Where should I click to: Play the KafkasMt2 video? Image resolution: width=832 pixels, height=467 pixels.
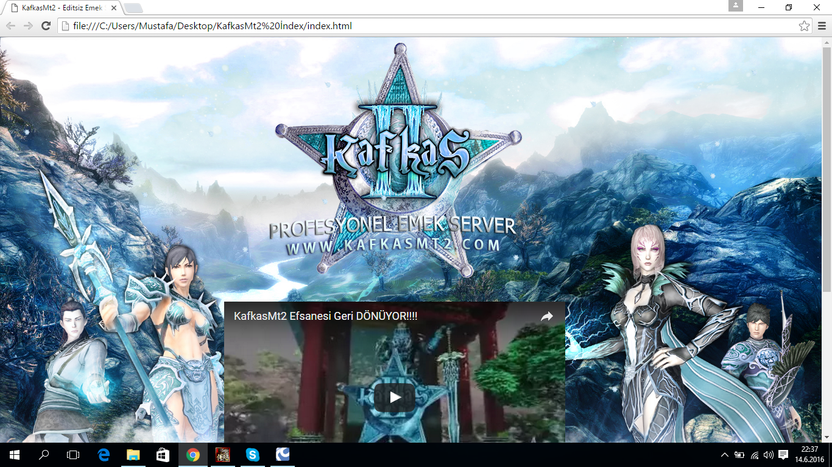tap(395, 397)
